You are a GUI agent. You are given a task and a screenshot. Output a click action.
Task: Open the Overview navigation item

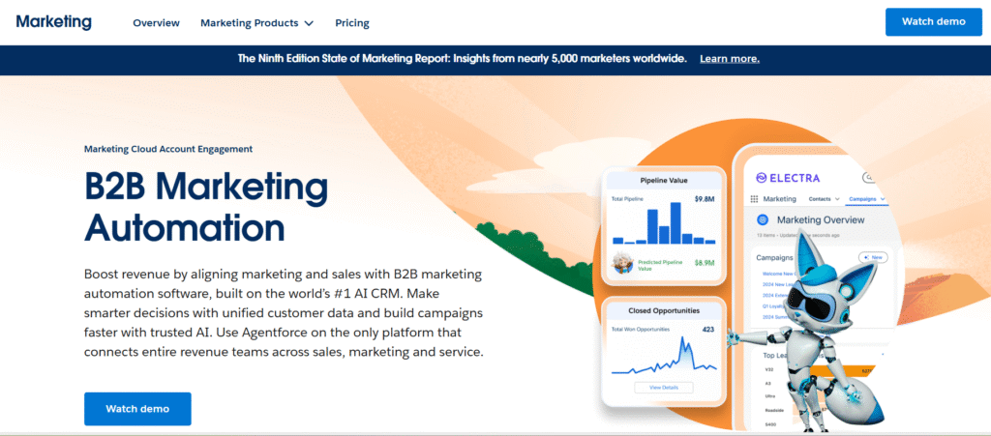[156, 22]
